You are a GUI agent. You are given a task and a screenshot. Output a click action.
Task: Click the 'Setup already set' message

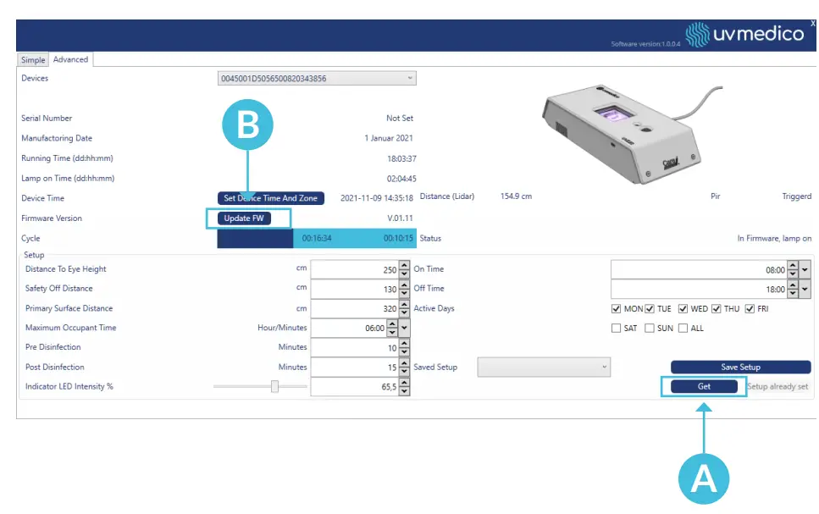pyautogui.click(x=777, y=386)
